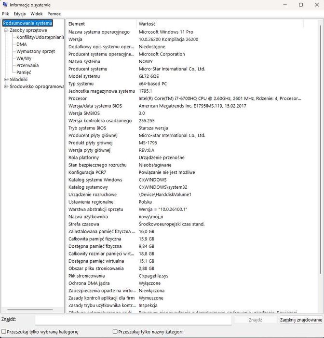Screen dimensions: 324x338
Task: Click MS-1795 motherboard product value
Action: point(148,143)
